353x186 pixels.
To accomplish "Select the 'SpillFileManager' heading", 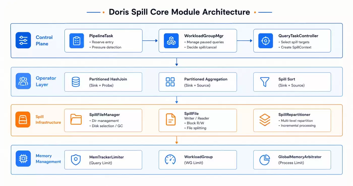I will coord(105,115).
